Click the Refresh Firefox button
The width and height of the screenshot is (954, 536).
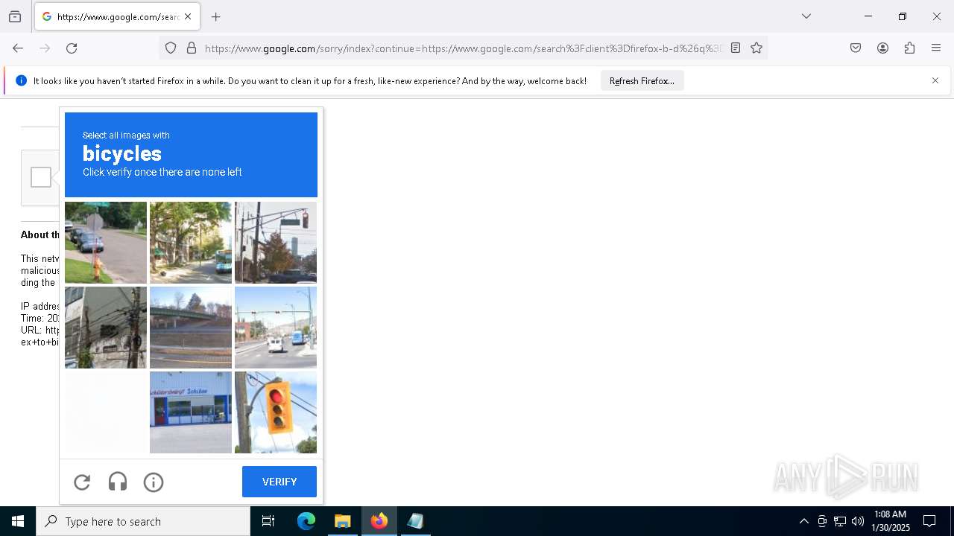642,81
